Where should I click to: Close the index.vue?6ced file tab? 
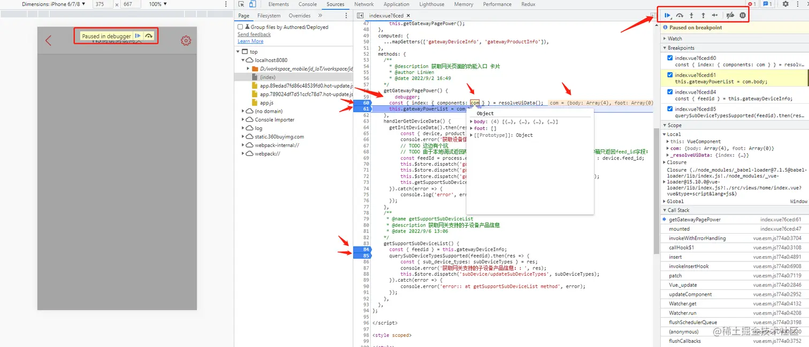coord(409,16)
